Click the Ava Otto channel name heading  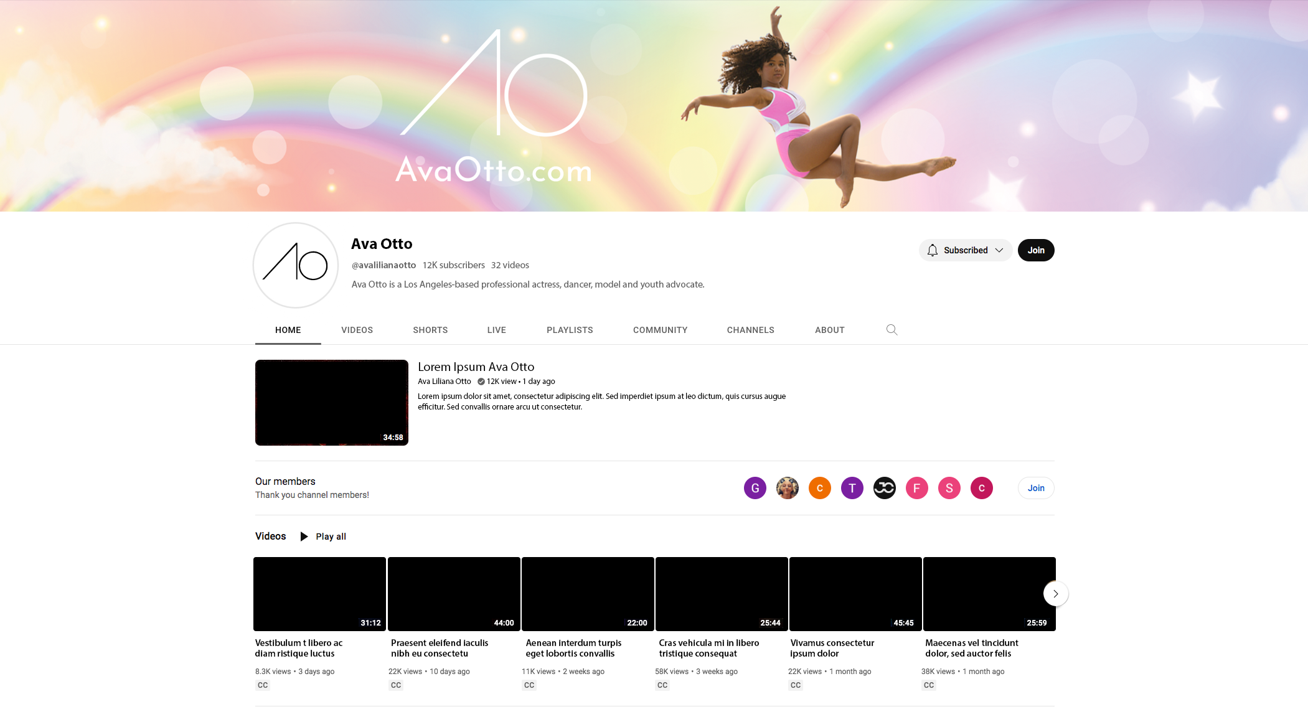tap(382, 244)
